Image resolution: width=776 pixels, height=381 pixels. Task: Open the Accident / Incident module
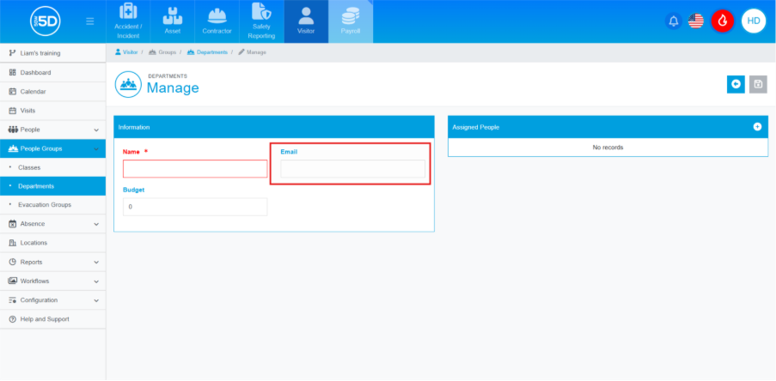[x=128, y=21]
